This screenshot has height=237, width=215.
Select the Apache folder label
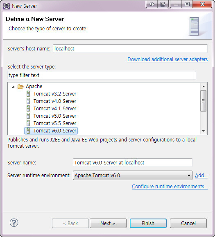coord(34,87)
